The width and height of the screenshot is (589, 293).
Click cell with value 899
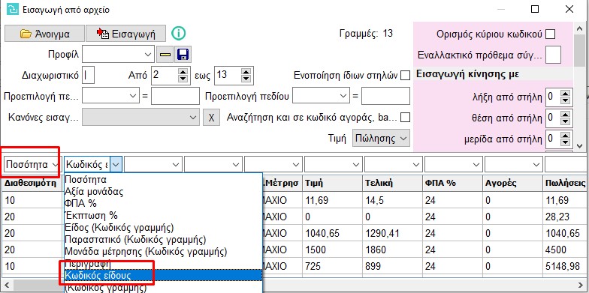click(x=392, y=267)
